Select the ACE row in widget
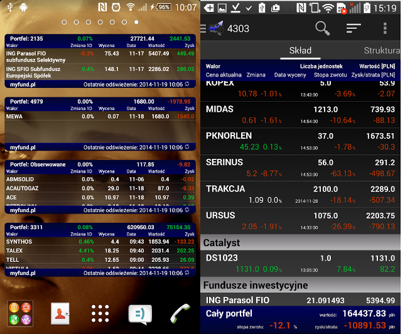The image size is (405, 334). [x=100, y=197]
